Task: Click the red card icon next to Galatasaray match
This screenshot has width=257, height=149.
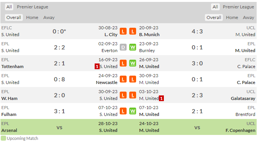Action: point(162,98)
